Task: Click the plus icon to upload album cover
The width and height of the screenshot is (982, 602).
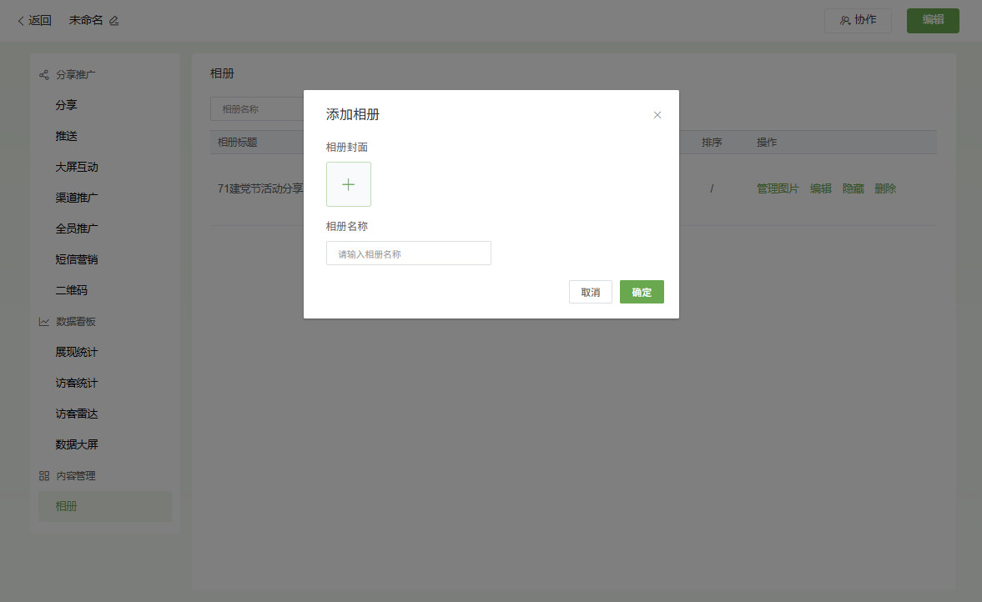Action: [348, 184]
